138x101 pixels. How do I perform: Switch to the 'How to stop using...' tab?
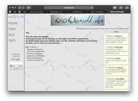tap(37, 12)
